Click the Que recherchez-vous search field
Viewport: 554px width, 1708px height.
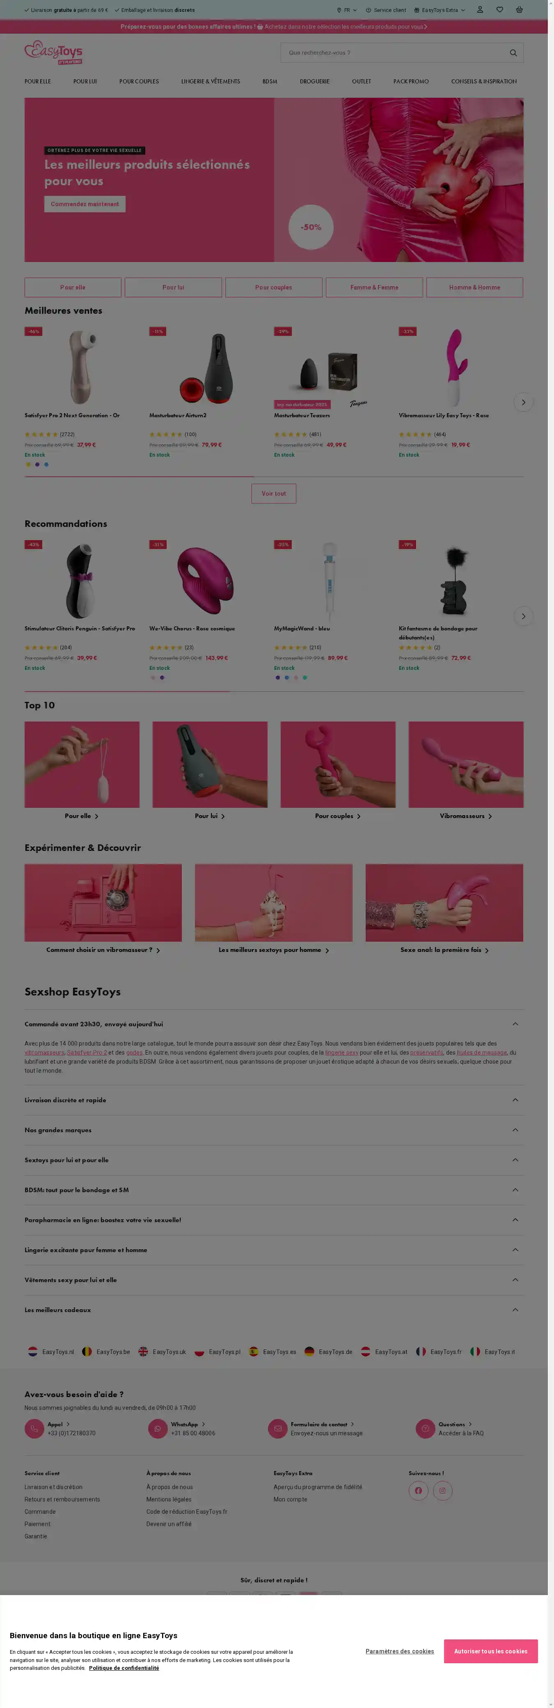pos(394,53)
